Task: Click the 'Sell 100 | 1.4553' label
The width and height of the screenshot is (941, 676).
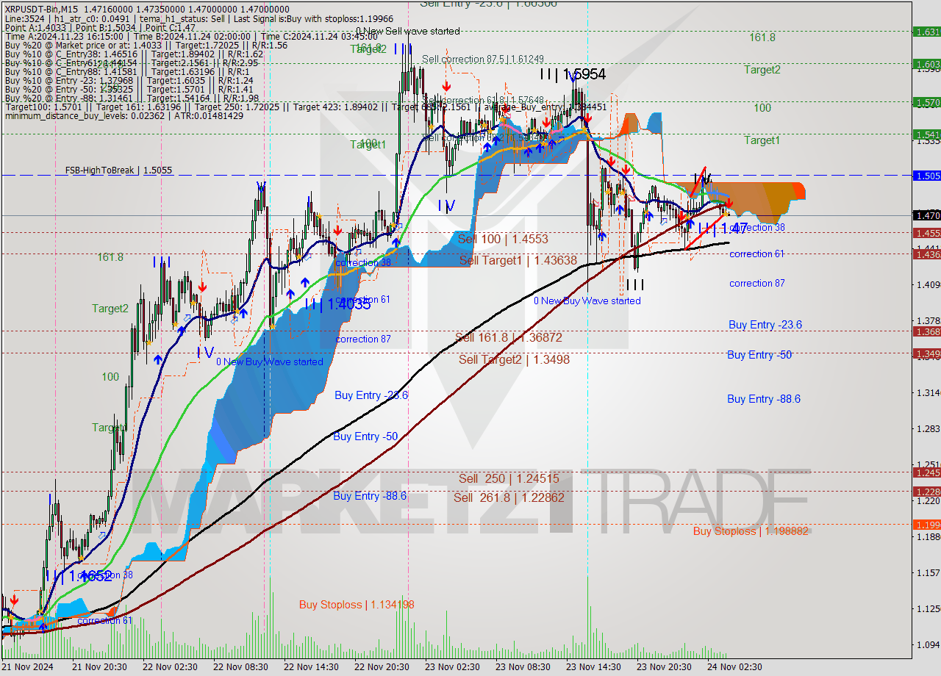Action: tap(503, 239)
